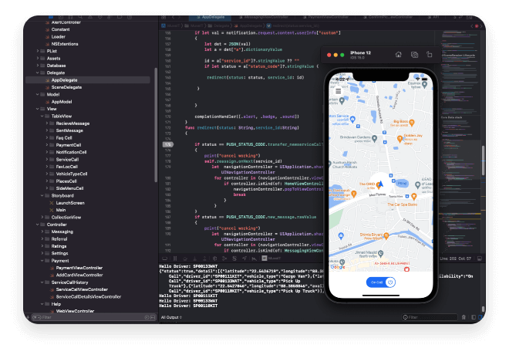509x355 pixels.
Task: Click the navigator panel vertical scrollbar
Action: 156,125
